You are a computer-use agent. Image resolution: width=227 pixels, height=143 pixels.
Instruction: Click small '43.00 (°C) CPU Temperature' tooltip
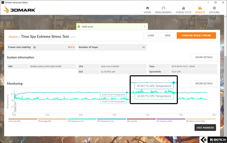(x=113, y=102)
